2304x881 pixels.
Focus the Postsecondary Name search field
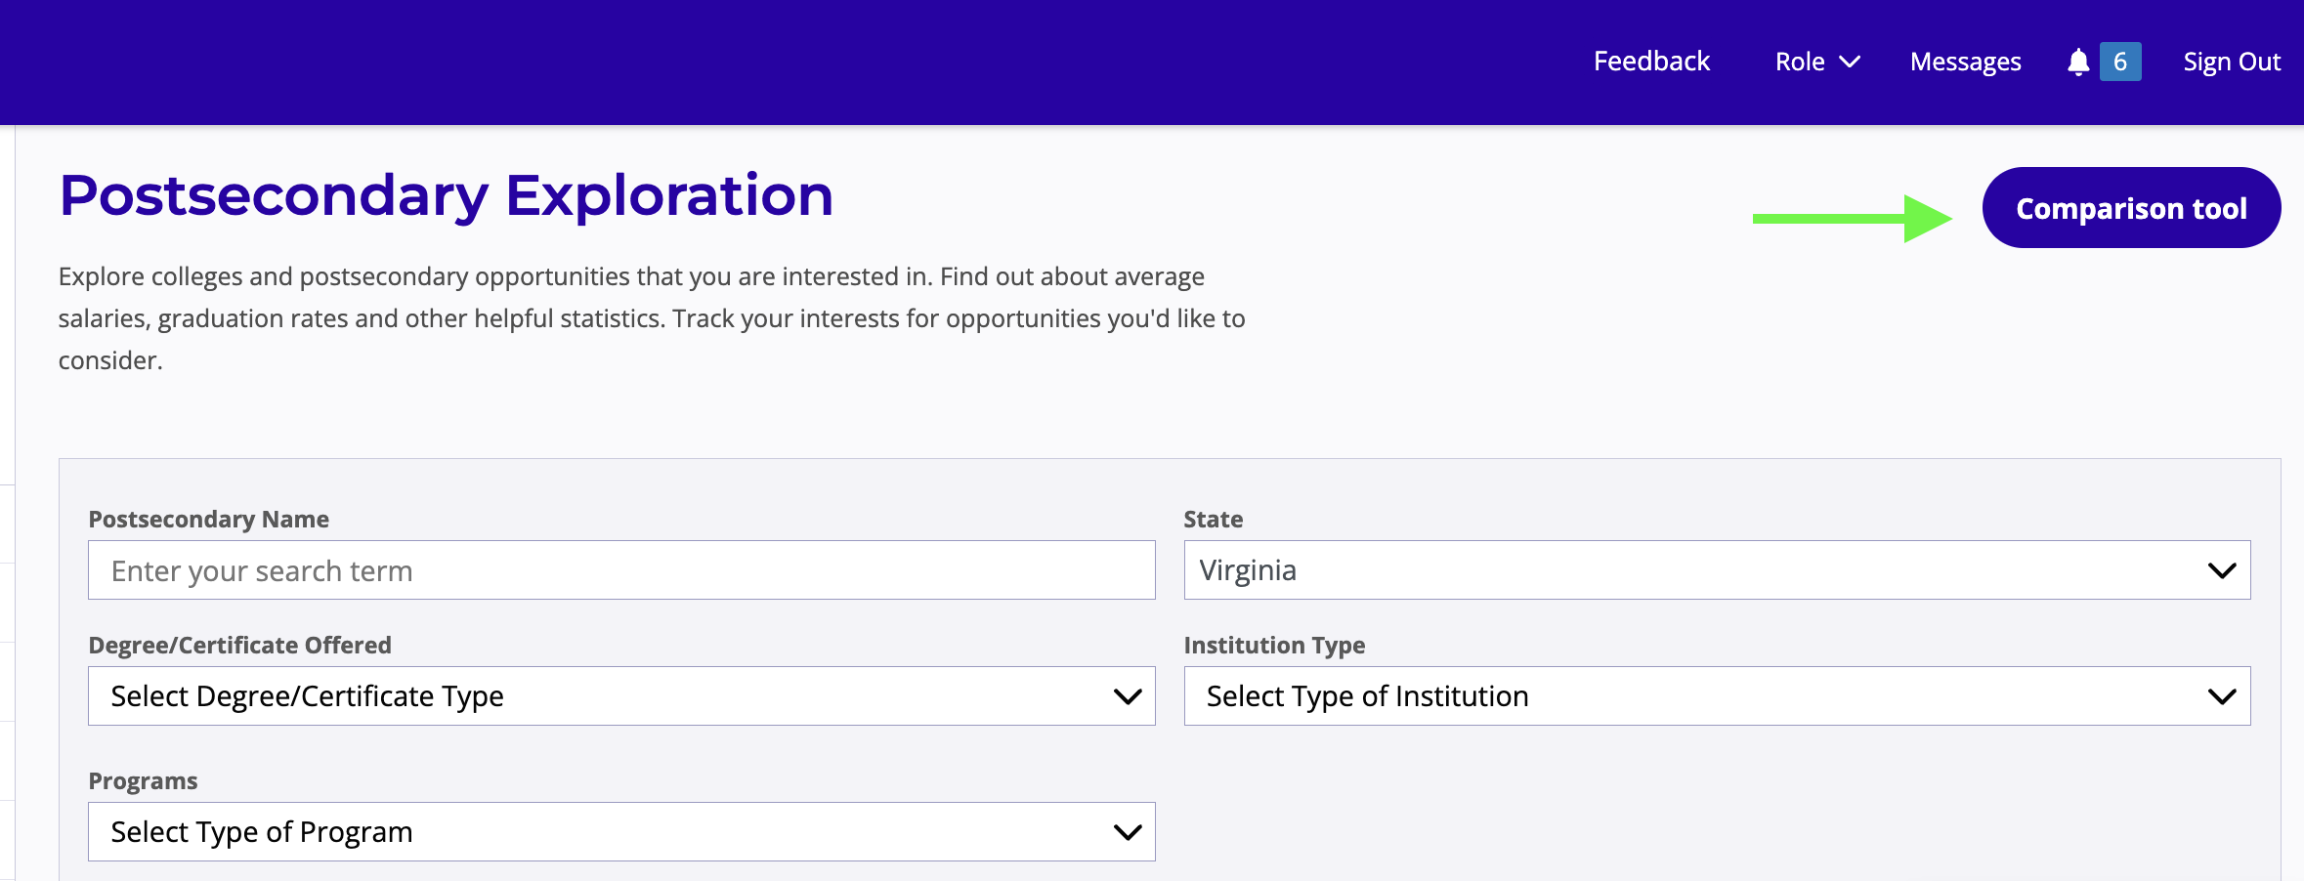point(620,570)
